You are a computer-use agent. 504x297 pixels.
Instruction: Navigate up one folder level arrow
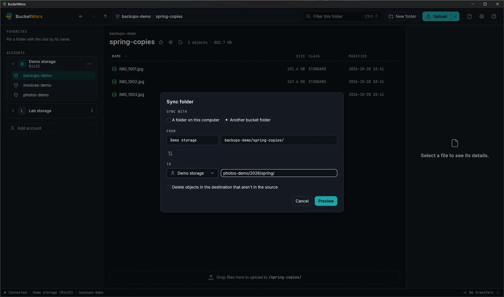click(x=105, y=17)
